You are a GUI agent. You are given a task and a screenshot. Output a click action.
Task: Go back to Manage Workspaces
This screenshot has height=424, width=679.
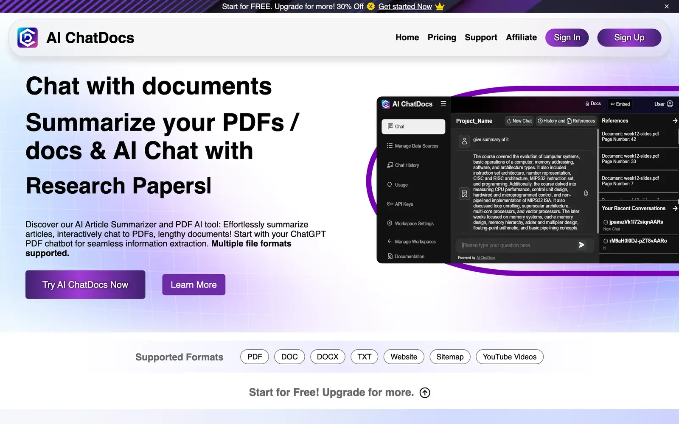pyautogui.click(x=411, y=242)
